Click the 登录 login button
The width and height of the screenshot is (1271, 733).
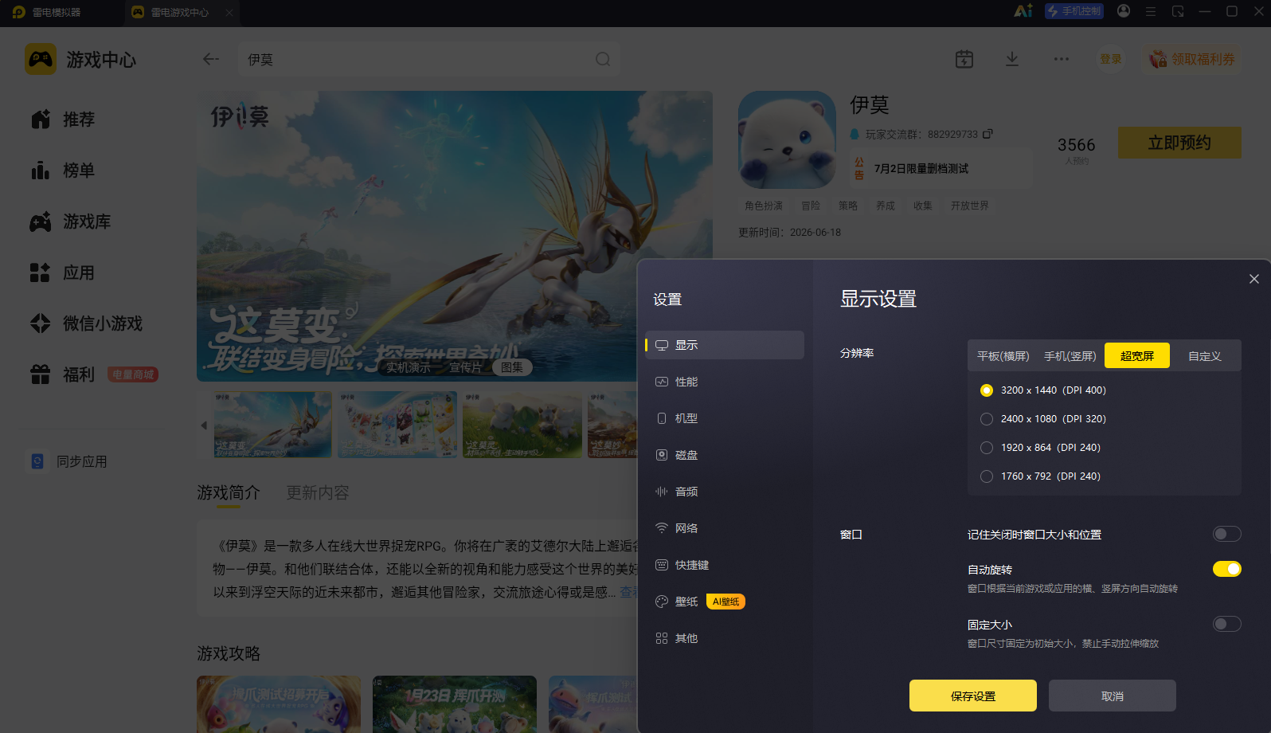point(1111,59)
